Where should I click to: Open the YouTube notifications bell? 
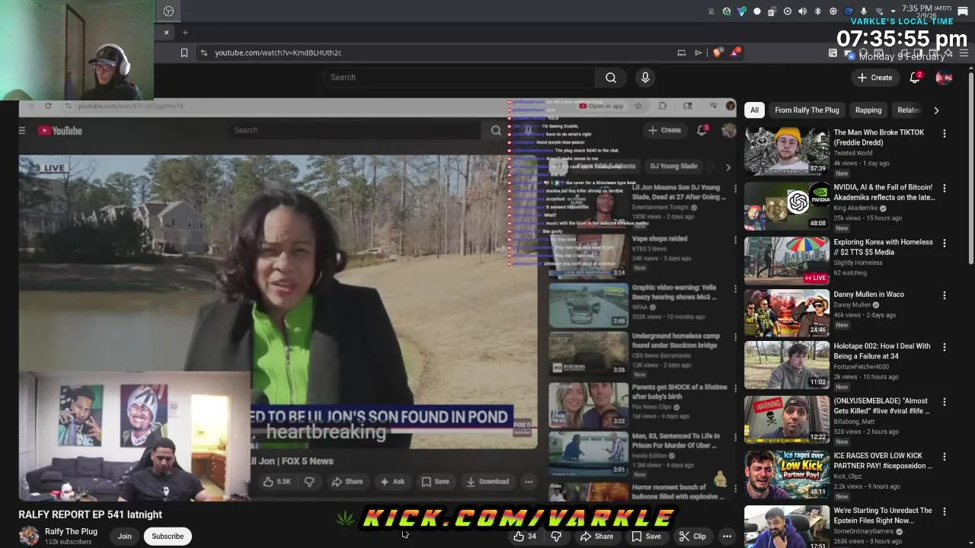point(915,77)
